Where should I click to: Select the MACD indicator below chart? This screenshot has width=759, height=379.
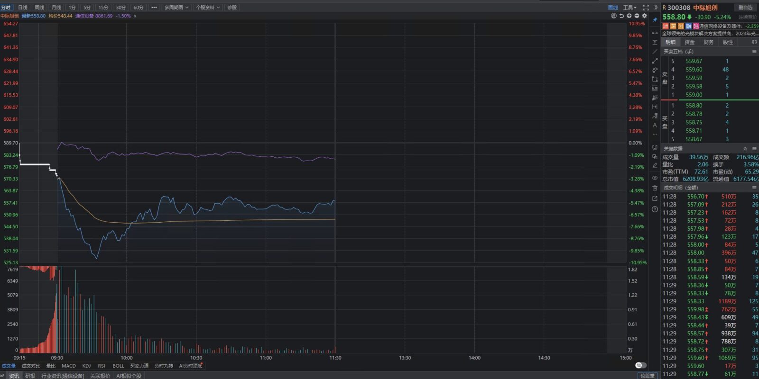68,366
